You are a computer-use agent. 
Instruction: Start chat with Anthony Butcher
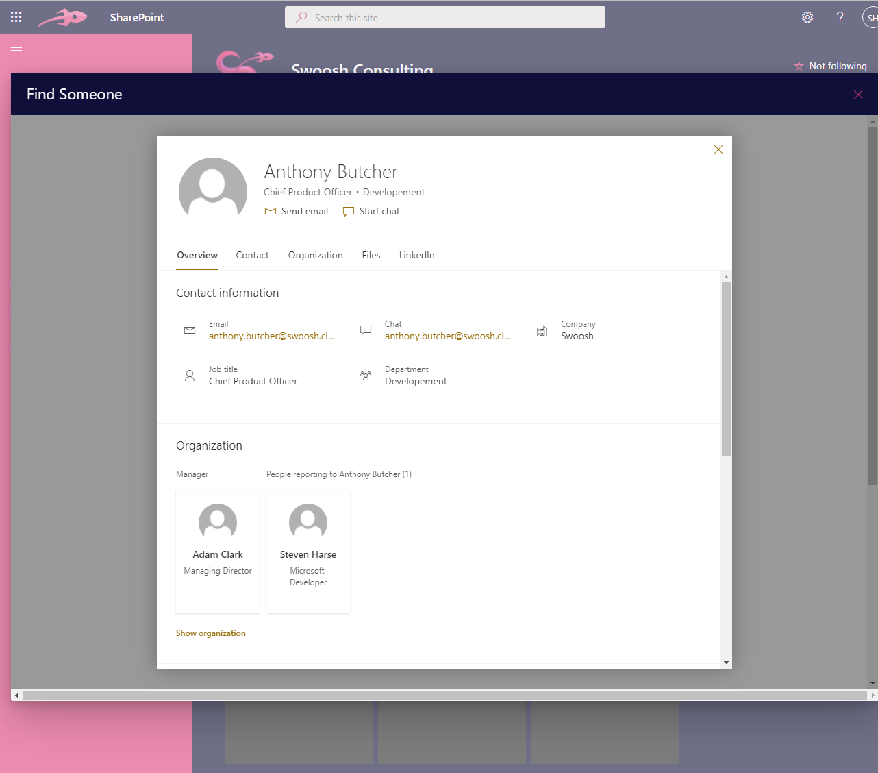point(371,211)
